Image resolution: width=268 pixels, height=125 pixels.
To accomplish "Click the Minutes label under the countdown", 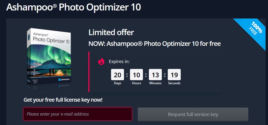I will point(155,83).
